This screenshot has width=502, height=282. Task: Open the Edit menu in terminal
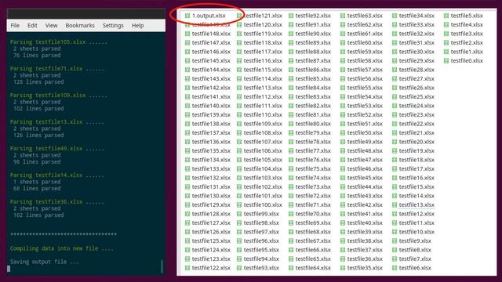pyautogui.click(x=32, y=25)
